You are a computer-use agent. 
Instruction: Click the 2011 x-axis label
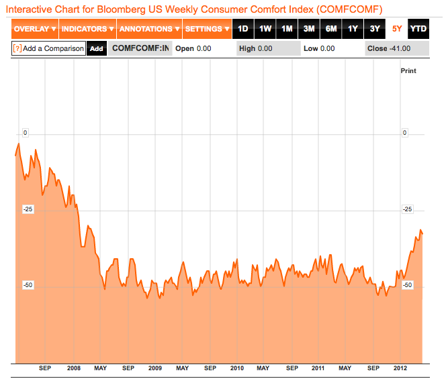click(x=318, y=368)
